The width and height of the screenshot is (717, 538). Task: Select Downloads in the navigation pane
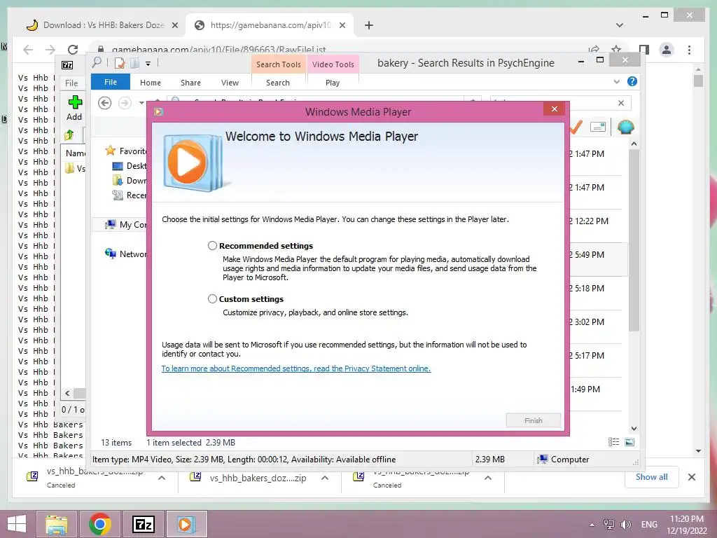[x=130, y=180]
